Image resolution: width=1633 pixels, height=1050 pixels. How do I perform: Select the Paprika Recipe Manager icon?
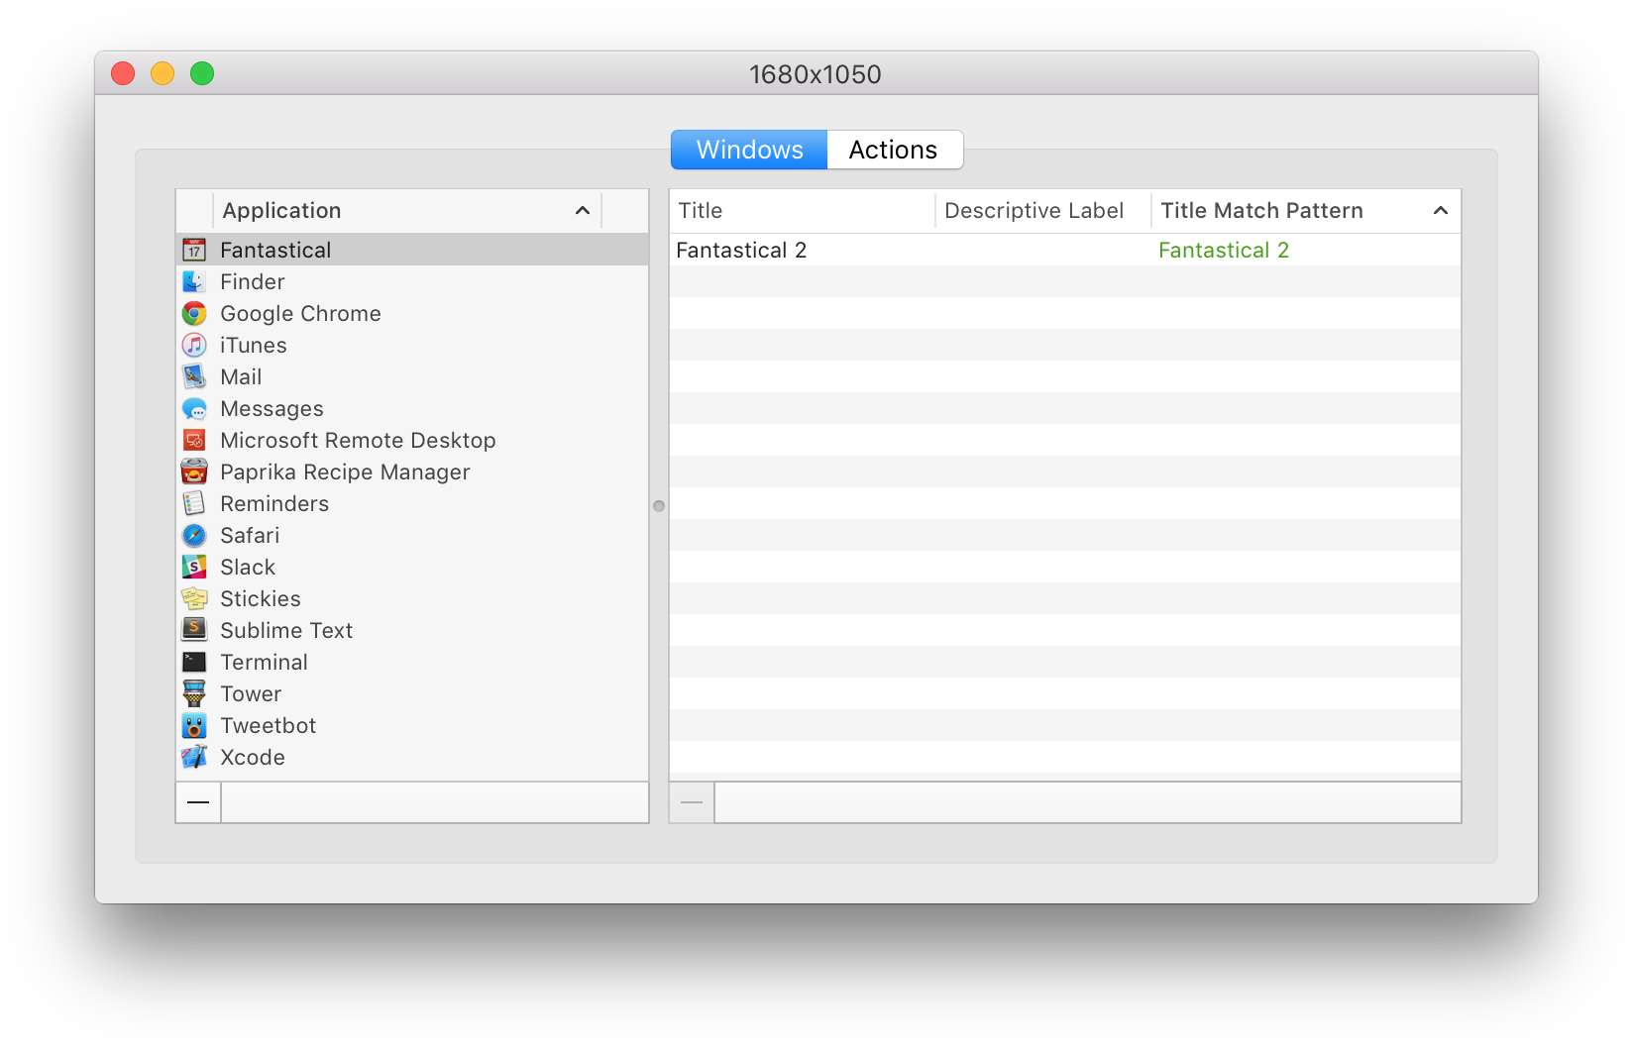click(194, 472)
